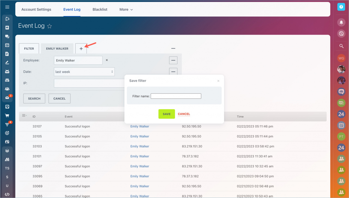Open the contact card icon in left sidebar
Screen dimensions: 349x198
(x=7, y=142)
